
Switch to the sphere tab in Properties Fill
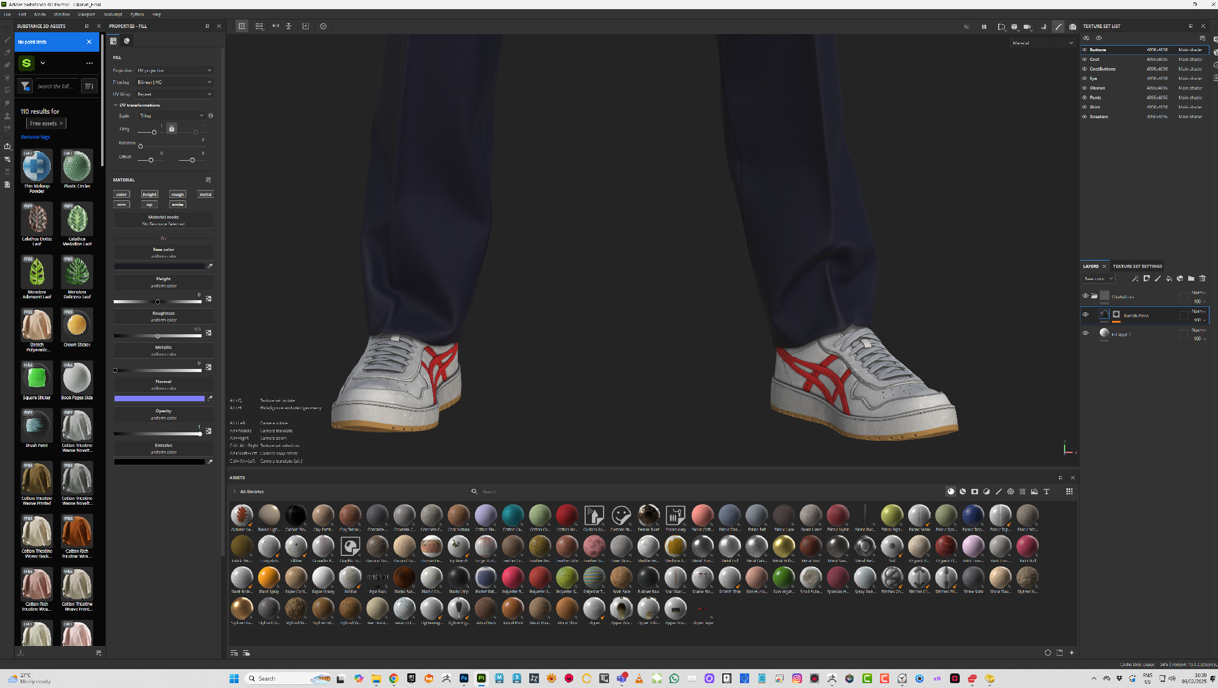[x=127, y=41]
